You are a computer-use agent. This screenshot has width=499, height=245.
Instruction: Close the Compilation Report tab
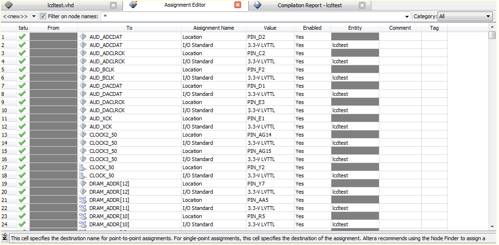tap(362, 5)
